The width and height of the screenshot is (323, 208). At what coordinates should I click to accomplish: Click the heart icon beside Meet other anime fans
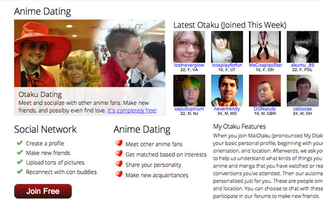point(119,143)
